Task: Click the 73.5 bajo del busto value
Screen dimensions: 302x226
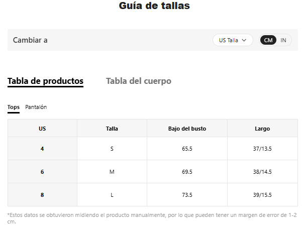Action: tap(187, 195)
